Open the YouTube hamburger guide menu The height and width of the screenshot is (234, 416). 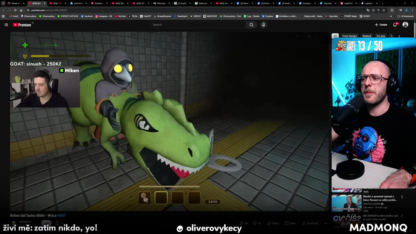(x=6, y=25)
